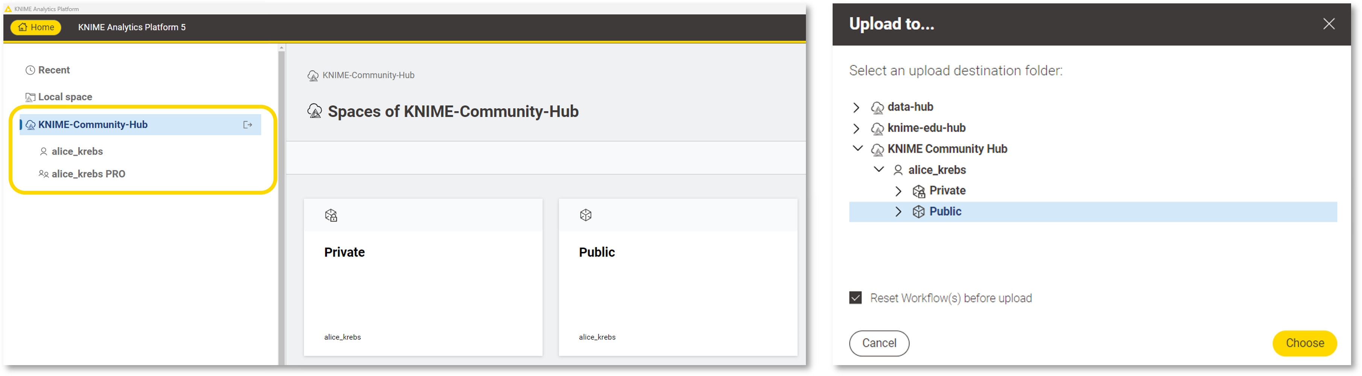Open the Home tab

pos(36,27)
